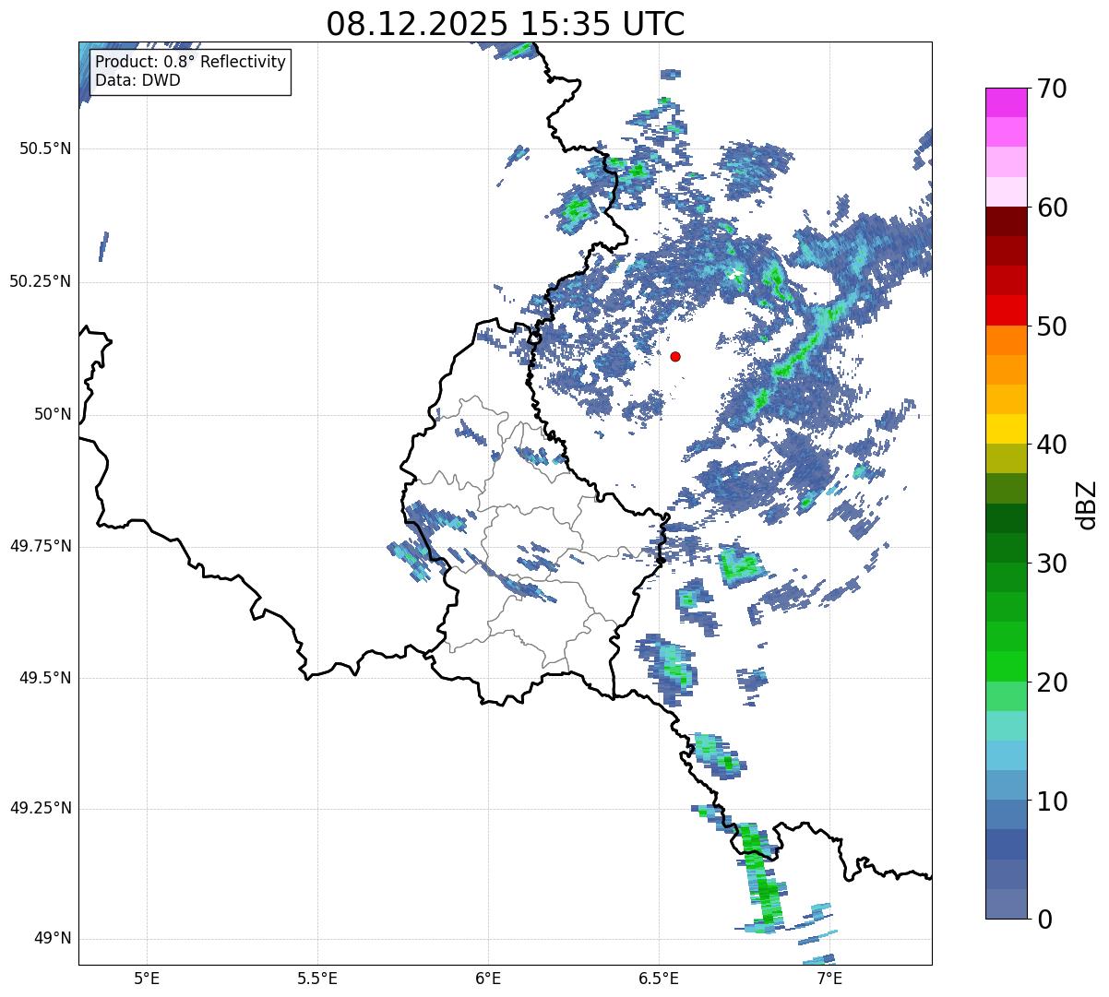The width and height of the screenshot is (1109, 997).
Task: Click the 49.5°N latitude label
Action: [x=45, y=678]
